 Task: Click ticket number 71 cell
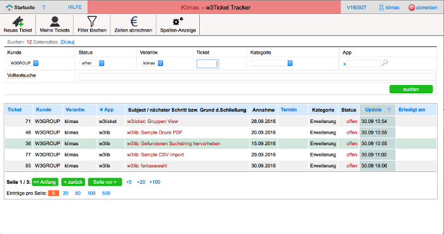click(x=19, y=121)
